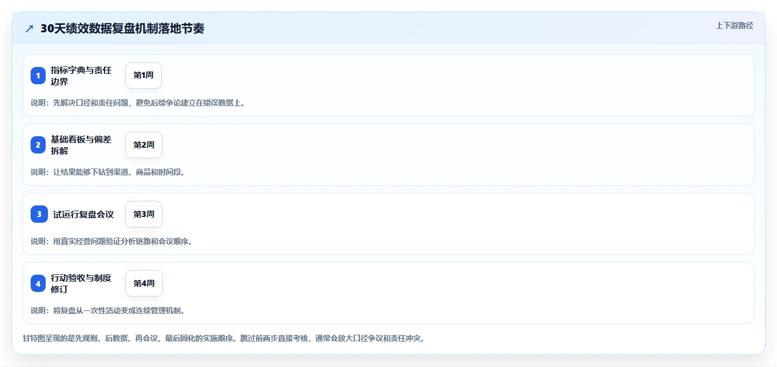
Task: Click the 试运行复盘会议 step title
Action: tap(84, 214)
